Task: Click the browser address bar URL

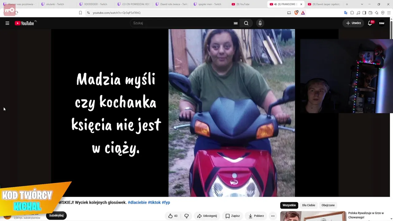Action: [117, 13]
